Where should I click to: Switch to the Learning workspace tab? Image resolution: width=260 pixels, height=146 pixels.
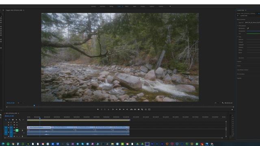point(93,6)
